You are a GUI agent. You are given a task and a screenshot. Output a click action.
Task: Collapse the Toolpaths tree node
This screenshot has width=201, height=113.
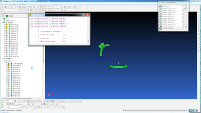click(2, 58)
